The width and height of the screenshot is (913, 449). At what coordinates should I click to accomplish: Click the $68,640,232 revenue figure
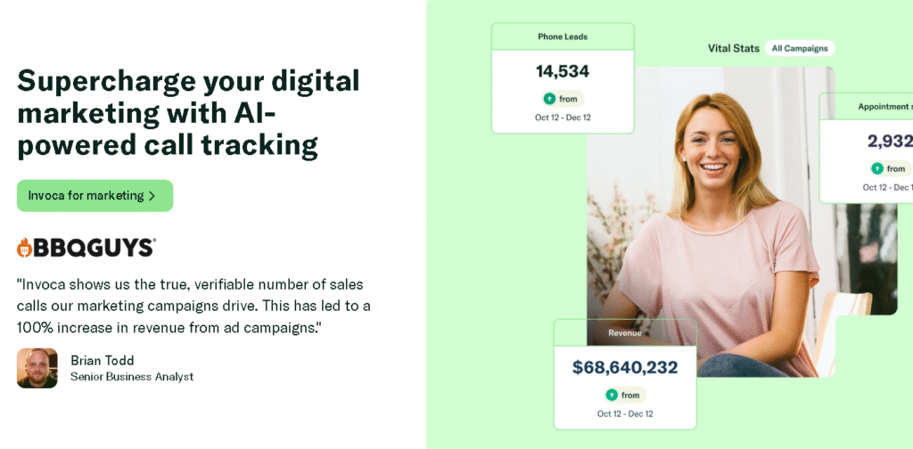coord(624,367)
